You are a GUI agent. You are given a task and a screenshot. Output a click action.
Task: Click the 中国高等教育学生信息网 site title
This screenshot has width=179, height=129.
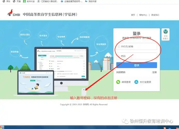pos(50,14)
